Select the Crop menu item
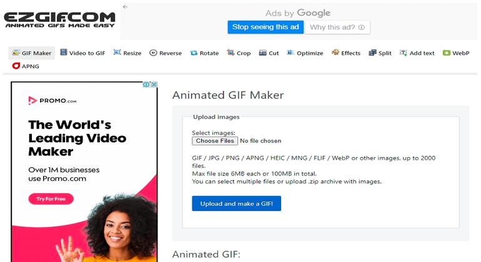The width and height of the screenshot is (481, 262). pos(239,52)
